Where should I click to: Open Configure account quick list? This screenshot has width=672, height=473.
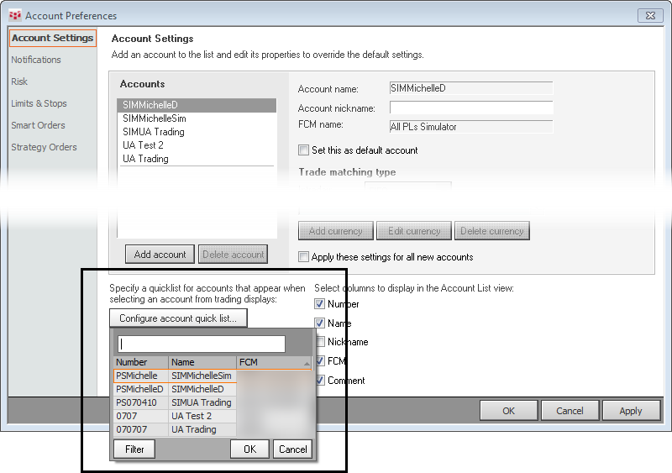click(x=178, y=318)
